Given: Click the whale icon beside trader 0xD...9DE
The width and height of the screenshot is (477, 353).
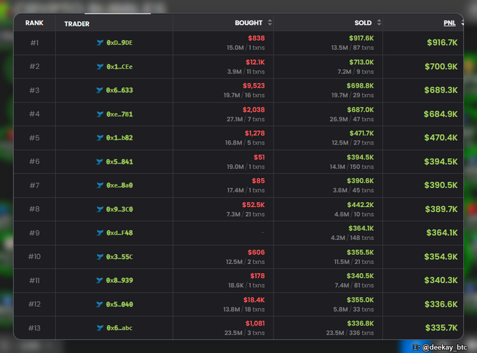Looking at the screenshot, I should pos(100,43).
